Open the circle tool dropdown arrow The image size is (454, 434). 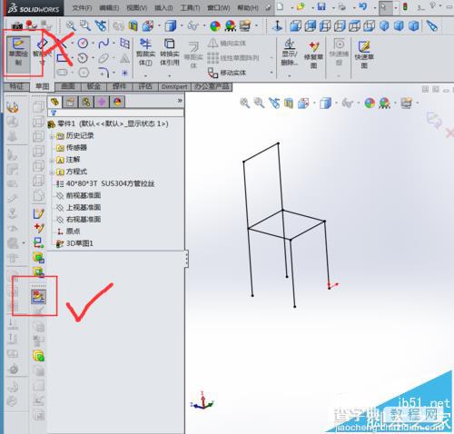(93, 43)
